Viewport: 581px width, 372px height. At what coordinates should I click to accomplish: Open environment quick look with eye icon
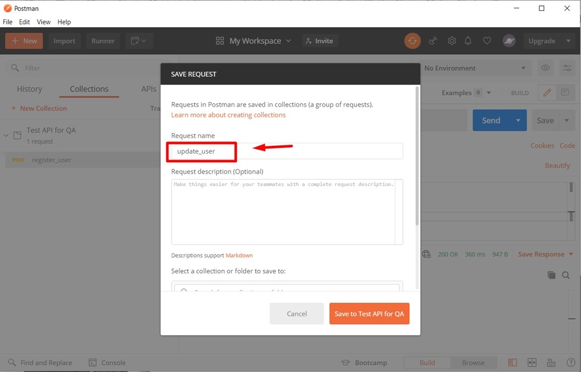point(545,68)
